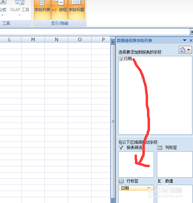Click inside the 报表筛选 drop area
193x203 pixels.
click(136, 164)
